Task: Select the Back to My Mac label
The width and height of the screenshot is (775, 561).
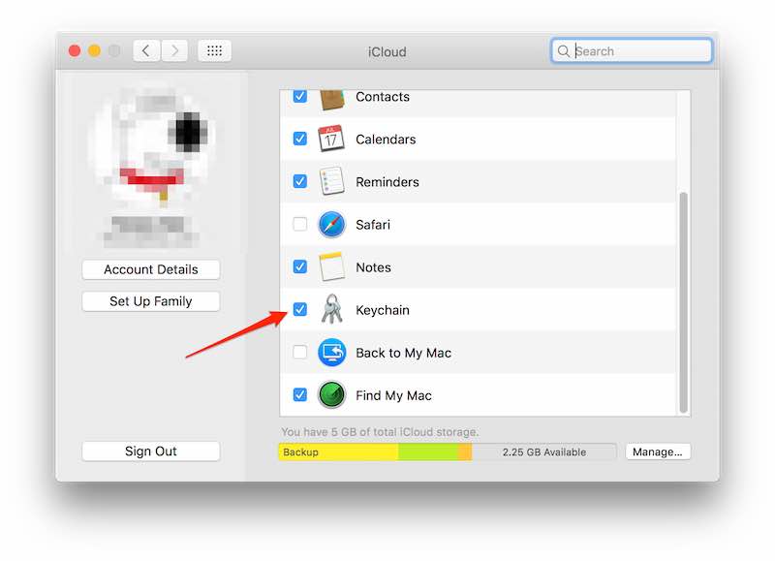Action: (x=403, y=353)
